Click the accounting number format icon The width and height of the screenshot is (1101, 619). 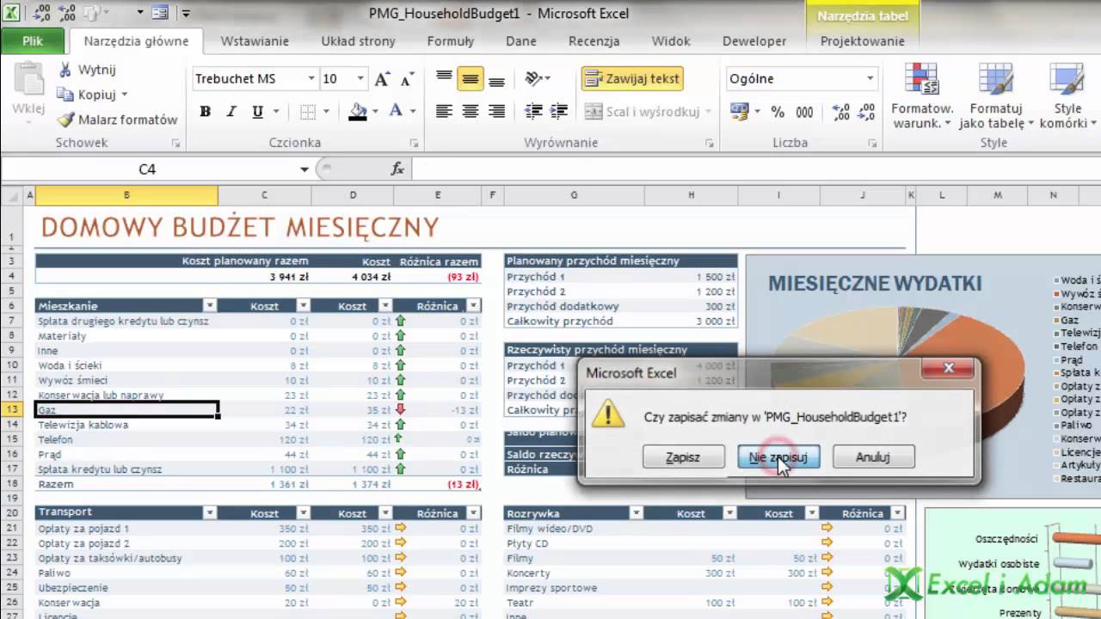[x=739, y=112]
